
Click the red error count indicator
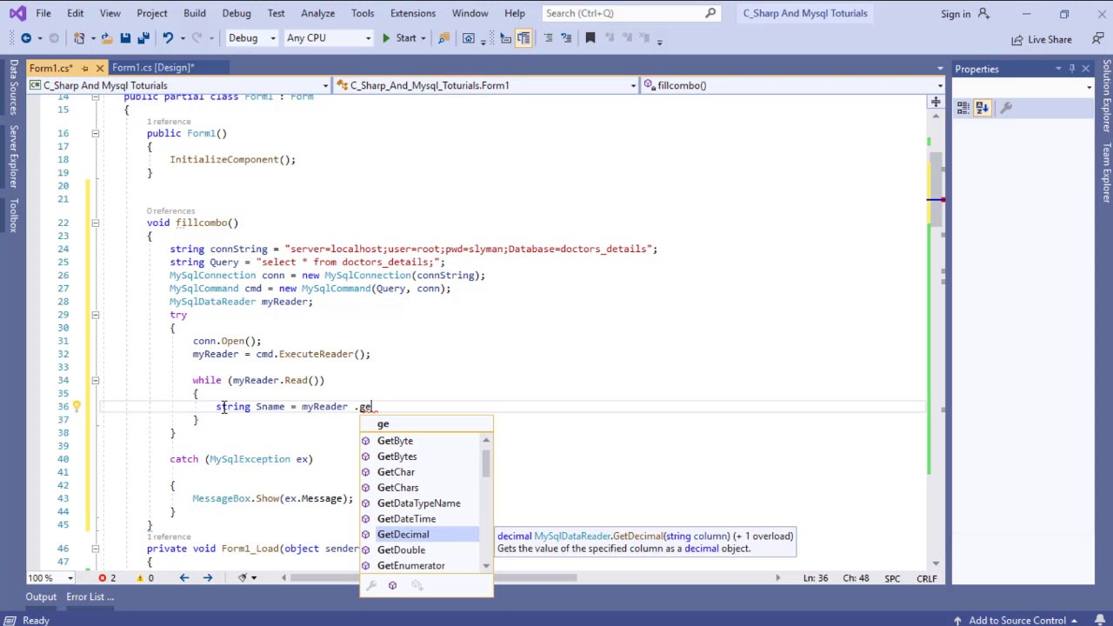point(107,578)
